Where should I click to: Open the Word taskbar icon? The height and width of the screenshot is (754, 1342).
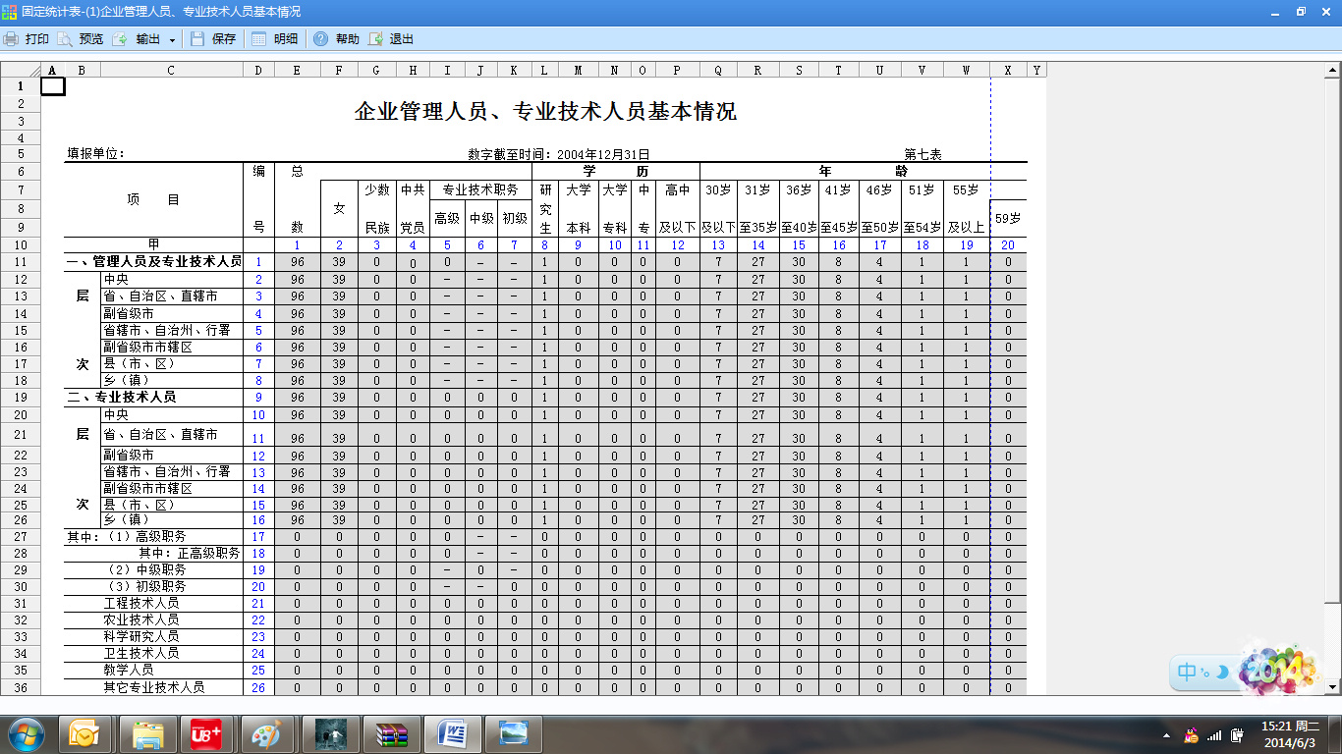pos(452,733)
